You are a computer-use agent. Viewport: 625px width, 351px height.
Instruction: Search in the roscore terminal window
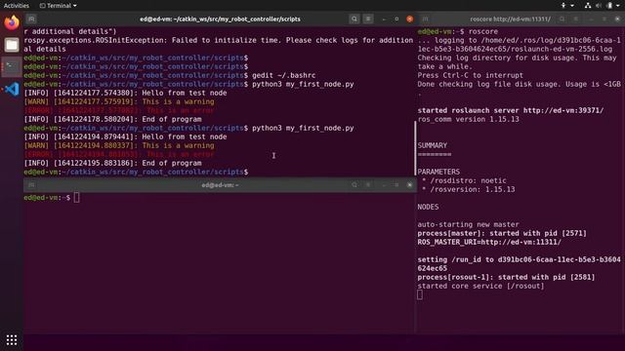click(x=562, y=19)
